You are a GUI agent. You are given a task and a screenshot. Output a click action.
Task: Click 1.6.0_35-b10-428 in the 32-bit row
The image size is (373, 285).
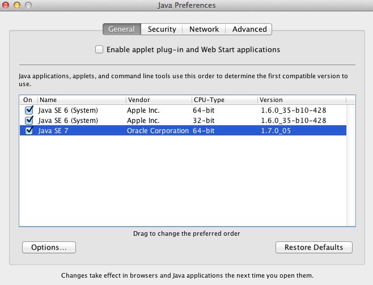[x=294, y=121]
